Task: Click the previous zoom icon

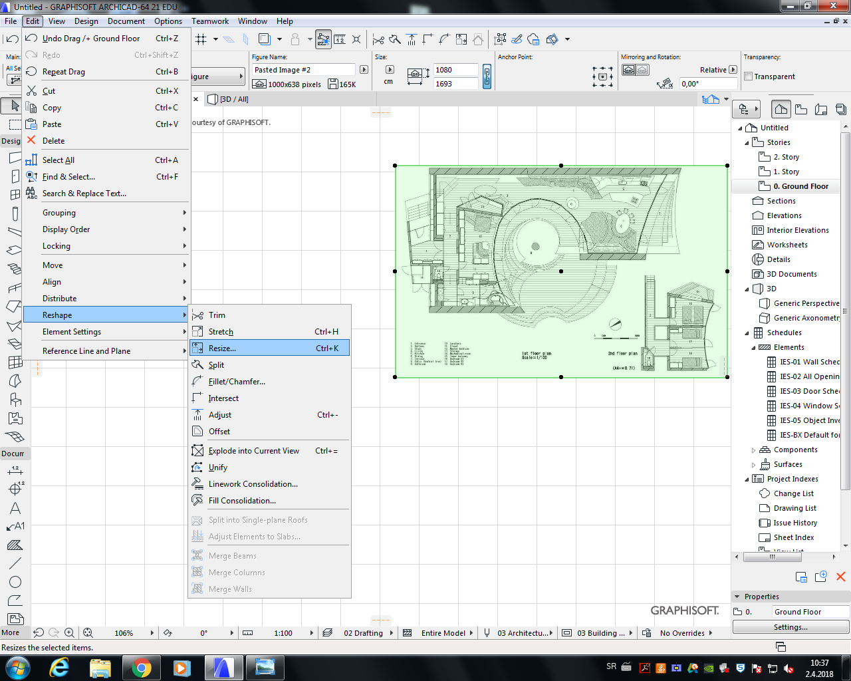Action: point(39,633)
